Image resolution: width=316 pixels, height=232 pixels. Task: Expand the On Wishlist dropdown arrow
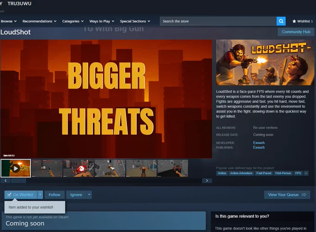(x=40, y=194)
